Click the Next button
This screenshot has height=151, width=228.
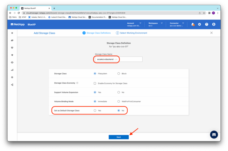tap(119, 137)
